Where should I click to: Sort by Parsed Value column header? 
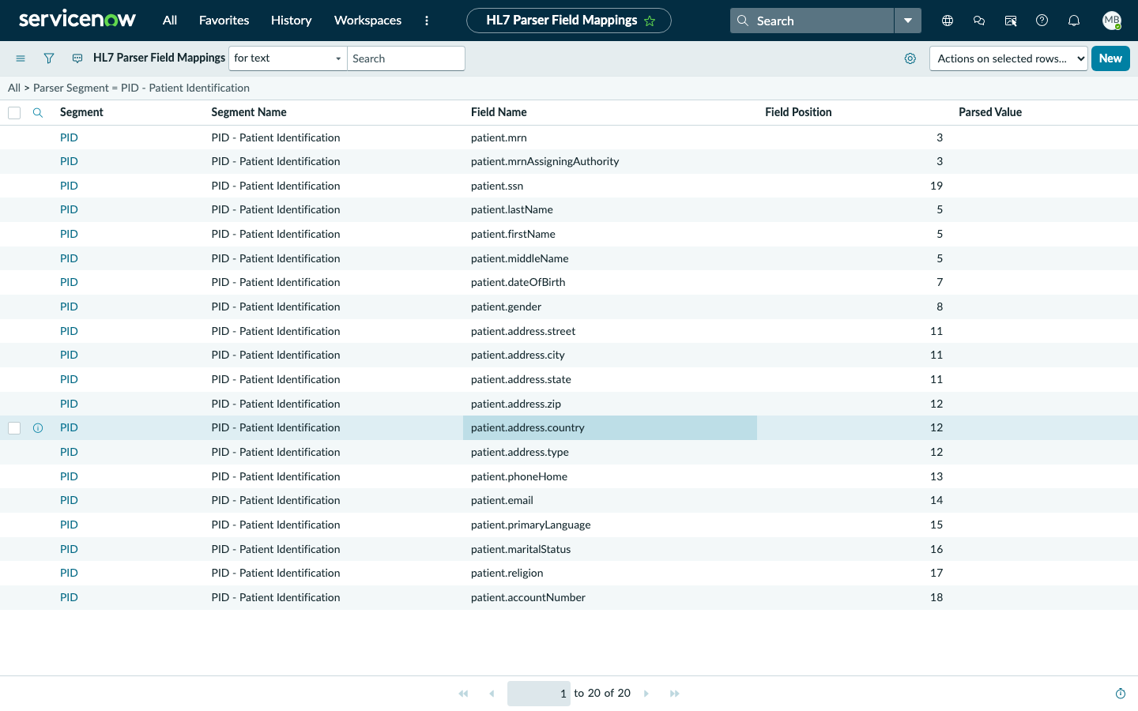(990, 112)
